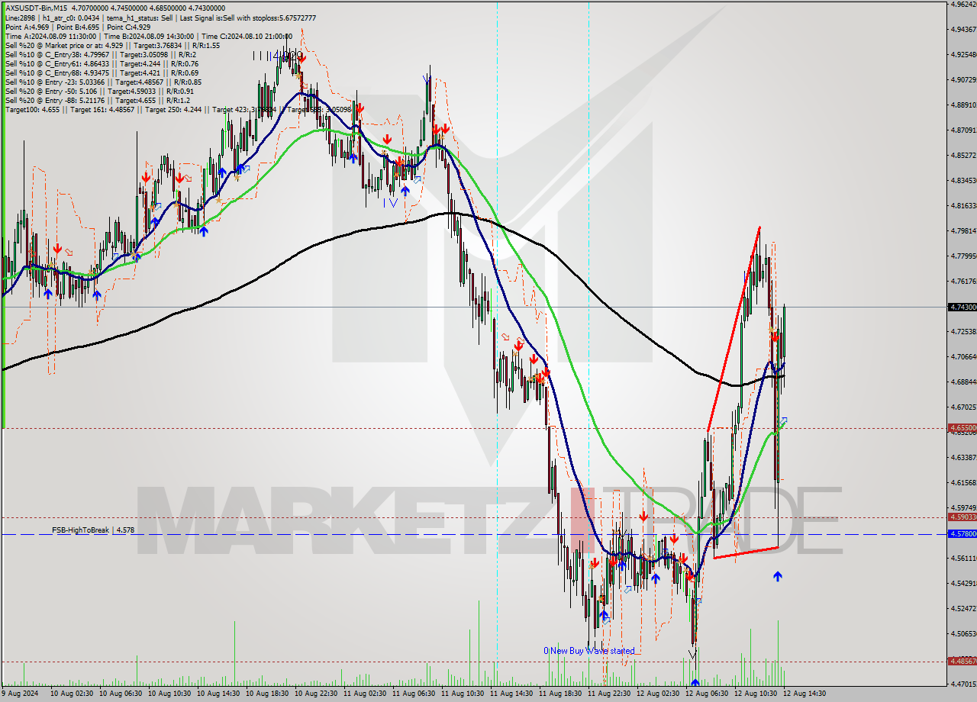Click the price axis label beginning 4.8709
This screenshot has width=977, height=702.
tap(963, 130)
